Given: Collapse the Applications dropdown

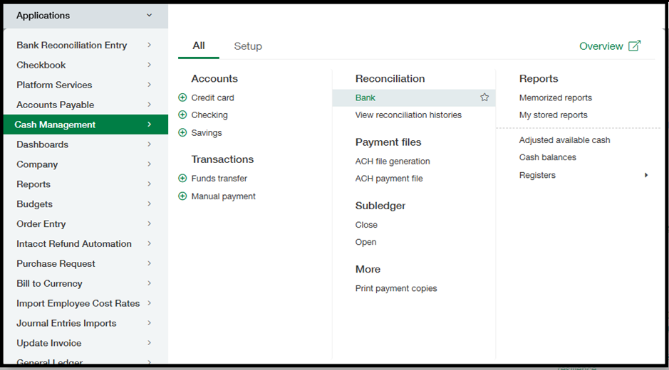Looking at the screenshot, I should tap(149, 15).
